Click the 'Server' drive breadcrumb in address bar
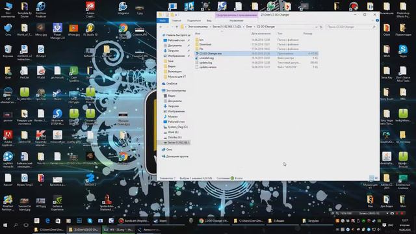 227,27
